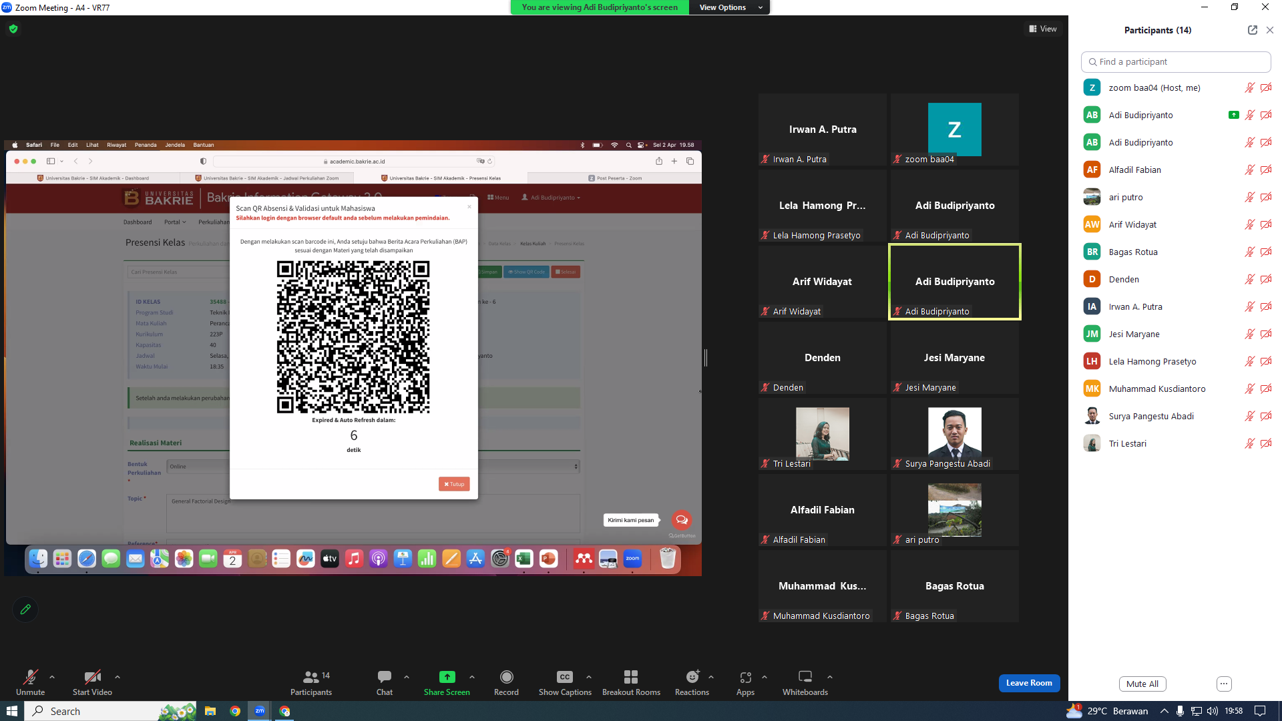Click the Windows taskbar Search box
The width and height of the screenshot is (1282, 721).
[x=111, y=711]
